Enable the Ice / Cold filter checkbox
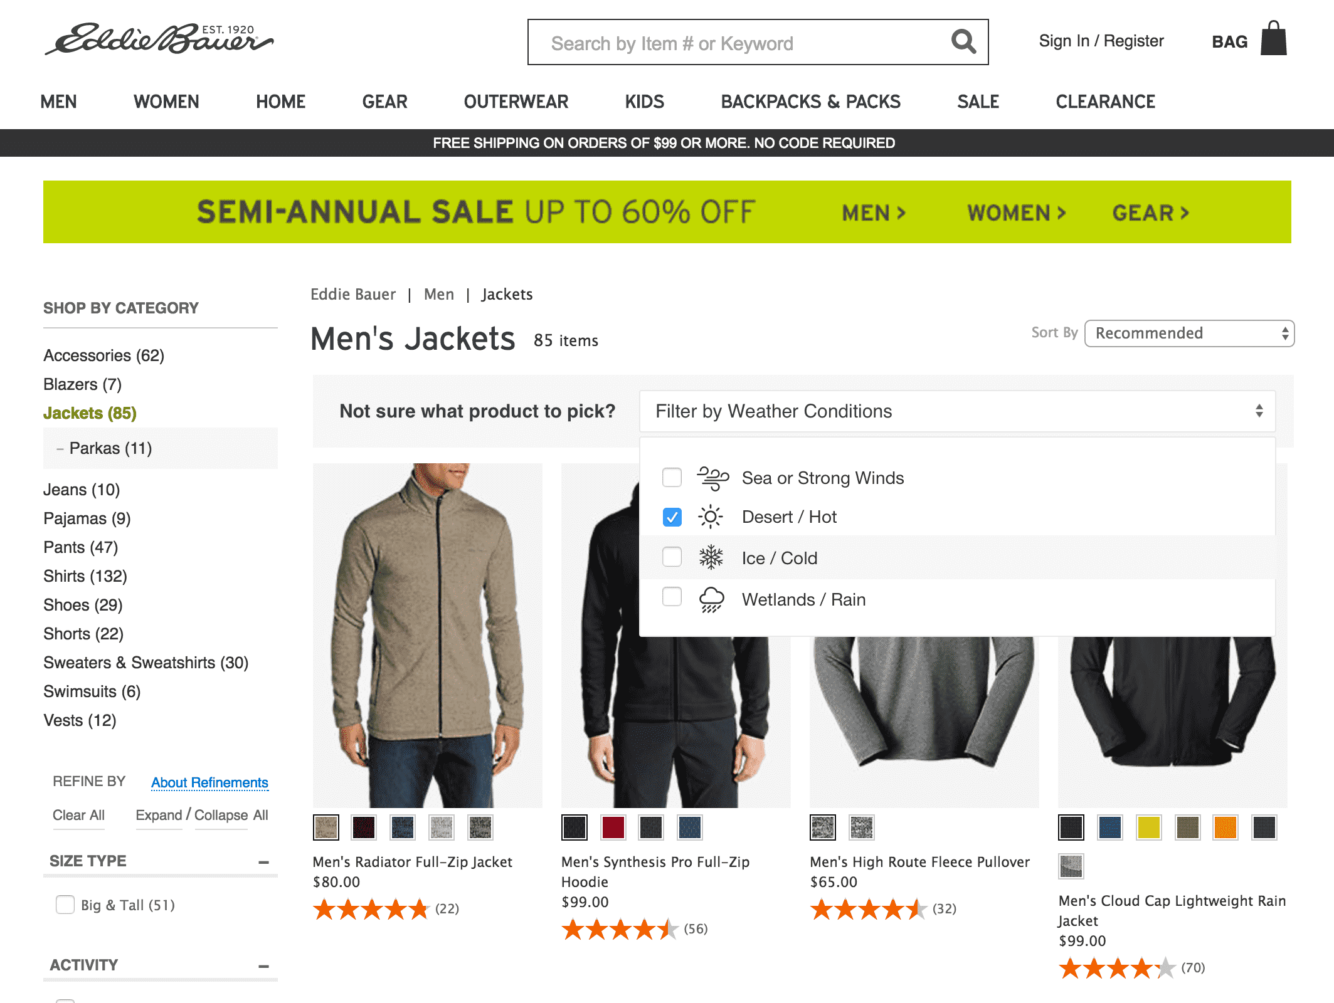This screenshot has height=1003, width=1334. pos(672,557)
